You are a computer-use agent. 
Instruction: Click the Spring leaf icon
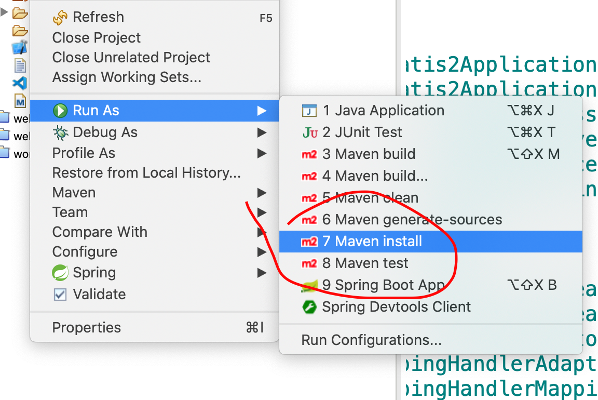(60, 273)
